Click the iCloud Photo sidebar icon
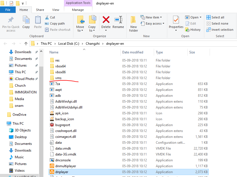The image size is (237, 177). pos(11,79)
